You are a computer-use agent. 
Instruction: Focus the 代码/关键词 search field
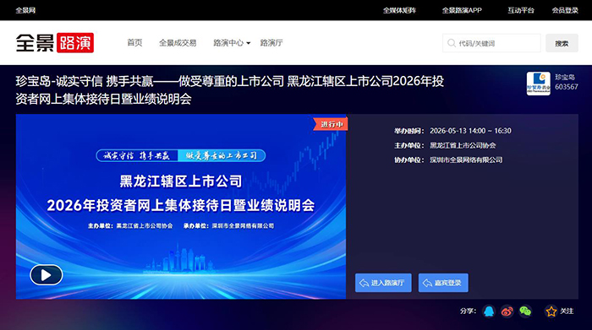coord(491,43)
